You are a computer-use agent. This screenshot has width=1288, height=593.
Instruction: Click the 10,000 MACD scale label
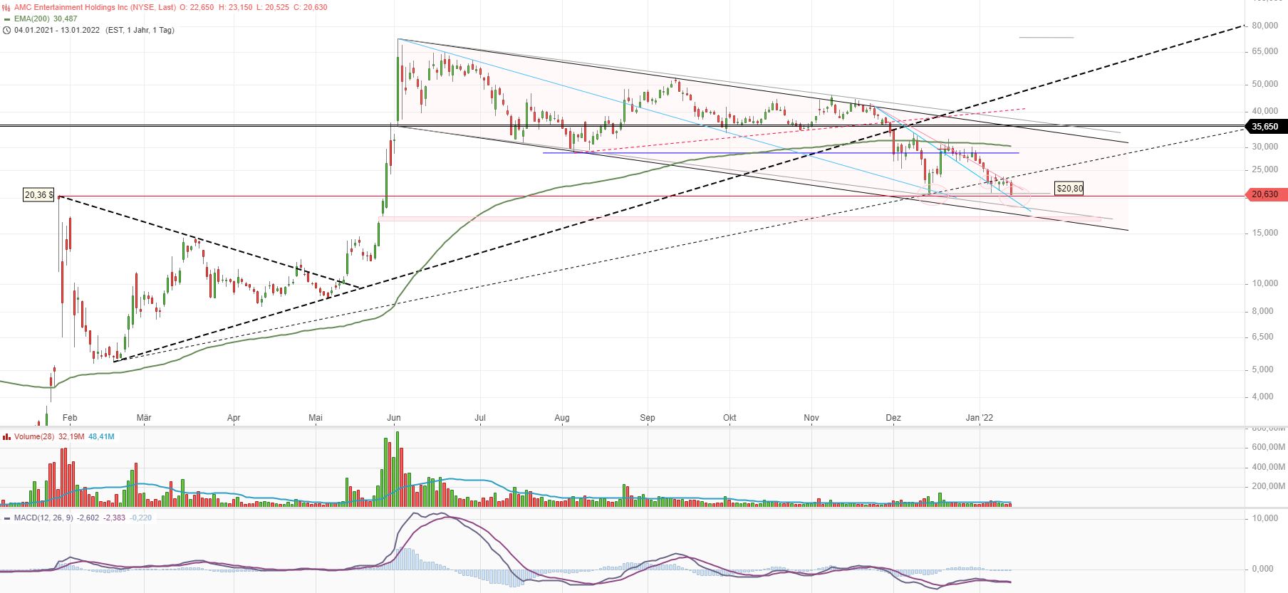coord(1264,518)
